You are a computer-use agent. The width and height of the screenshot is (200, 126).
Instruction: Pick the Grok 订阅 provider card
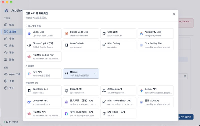(x=118, y=33)
